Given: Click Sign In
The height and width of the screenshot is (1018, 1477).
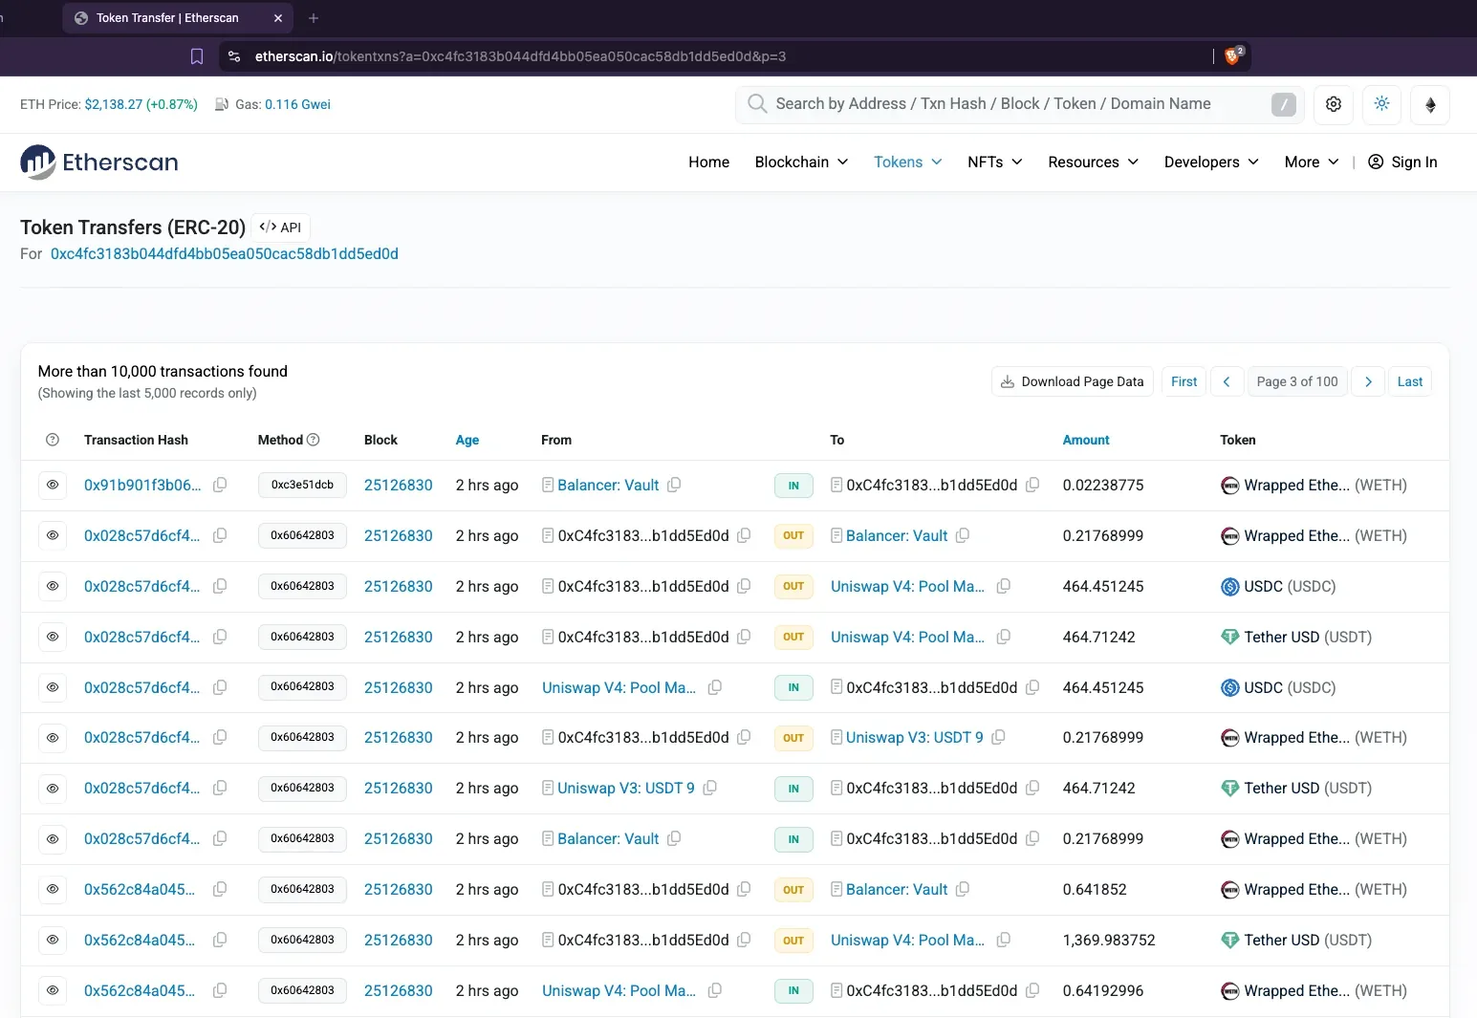Looking at the screenshot, I should (x=1402, y=162).
